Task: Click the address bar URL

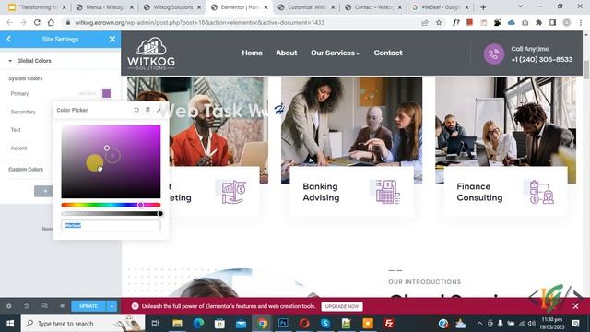Action: (199, 22)
